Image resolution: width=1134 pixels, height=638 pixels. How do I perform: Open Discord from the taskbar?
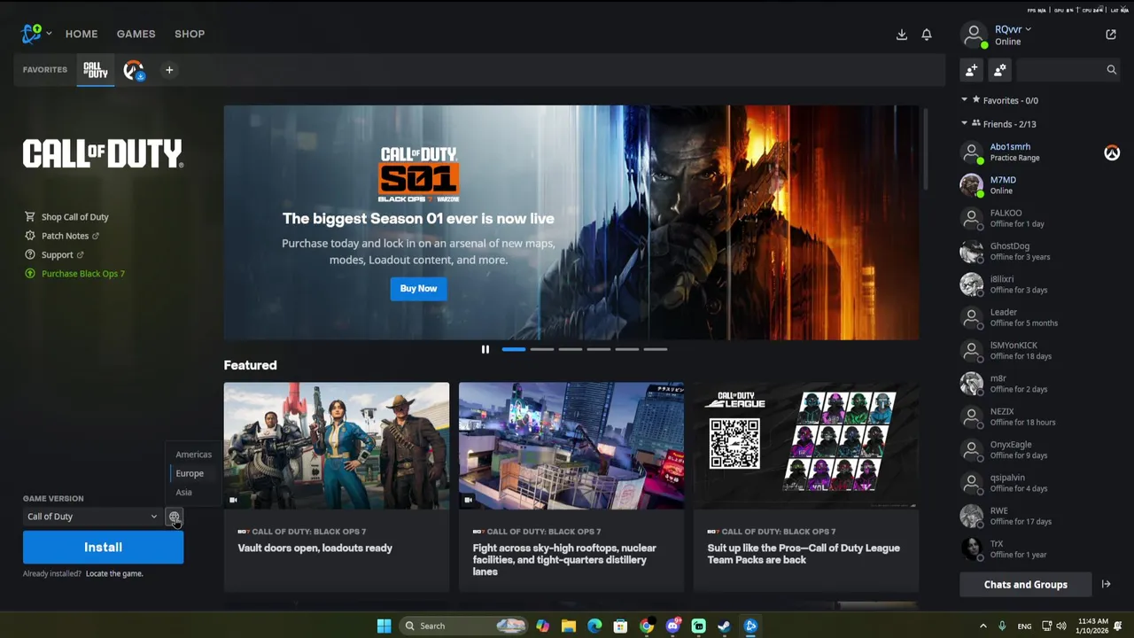[672, 626]
